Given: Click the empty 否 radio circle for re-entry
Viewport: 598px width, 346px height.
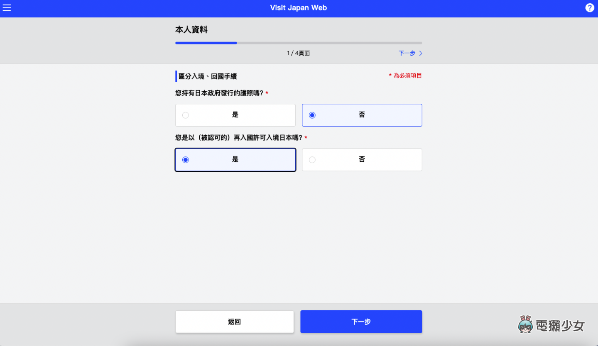Looking at the screenshot, I should click(x=312, y=160).
